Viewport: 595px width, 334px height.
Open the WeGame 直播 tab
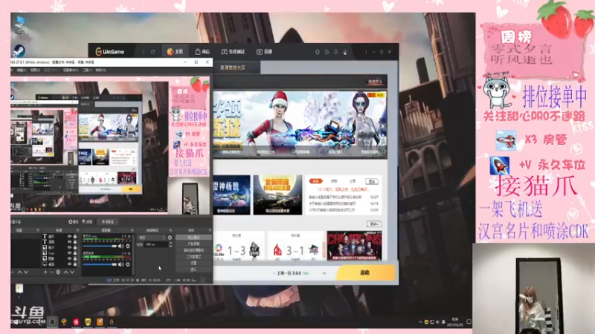click(x=265, y=52)
